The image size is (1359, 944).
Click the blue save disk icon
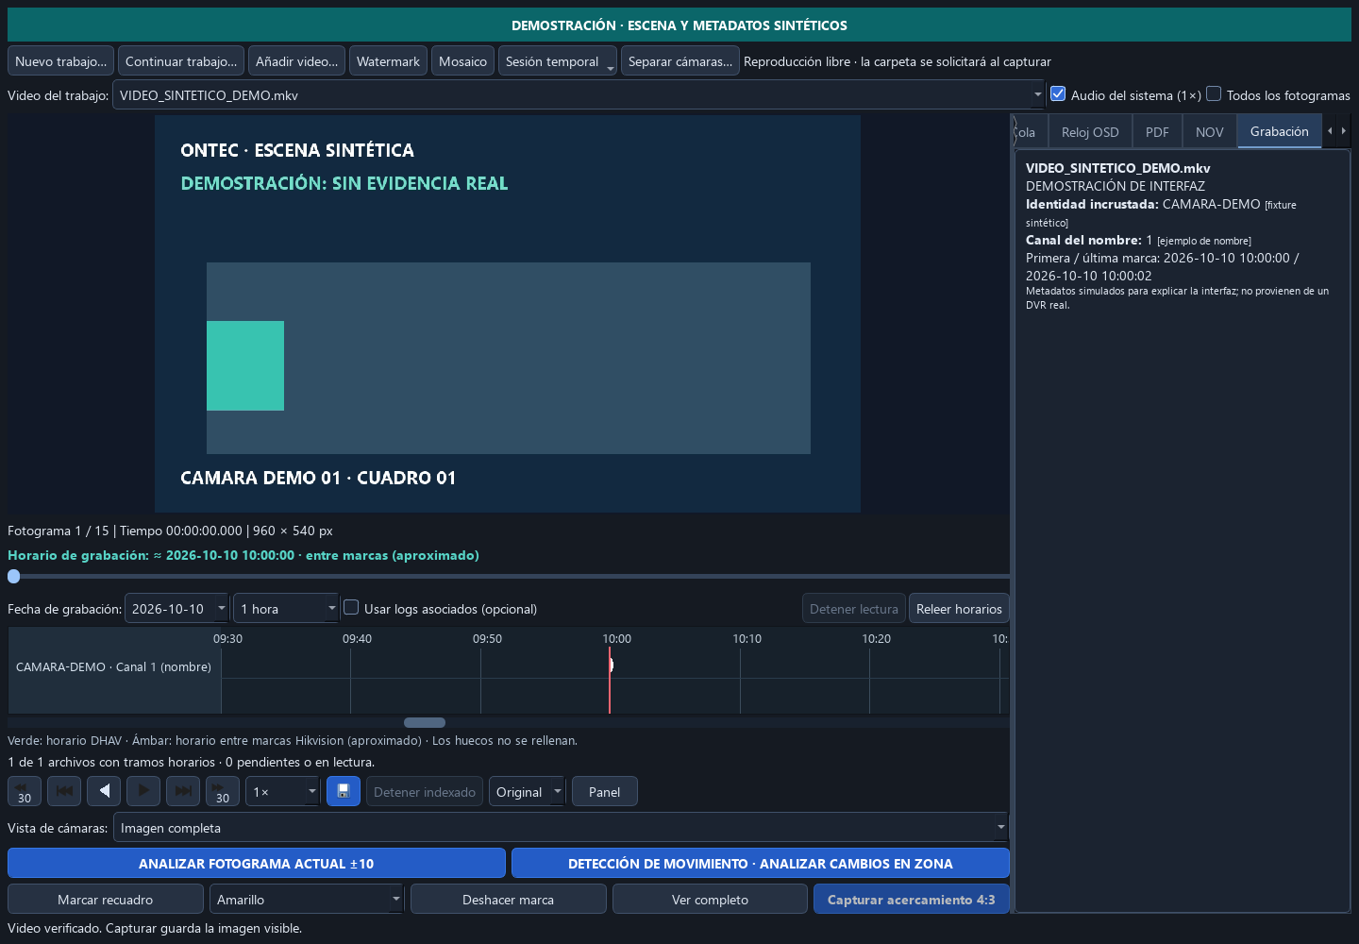[x=344, y=791]
